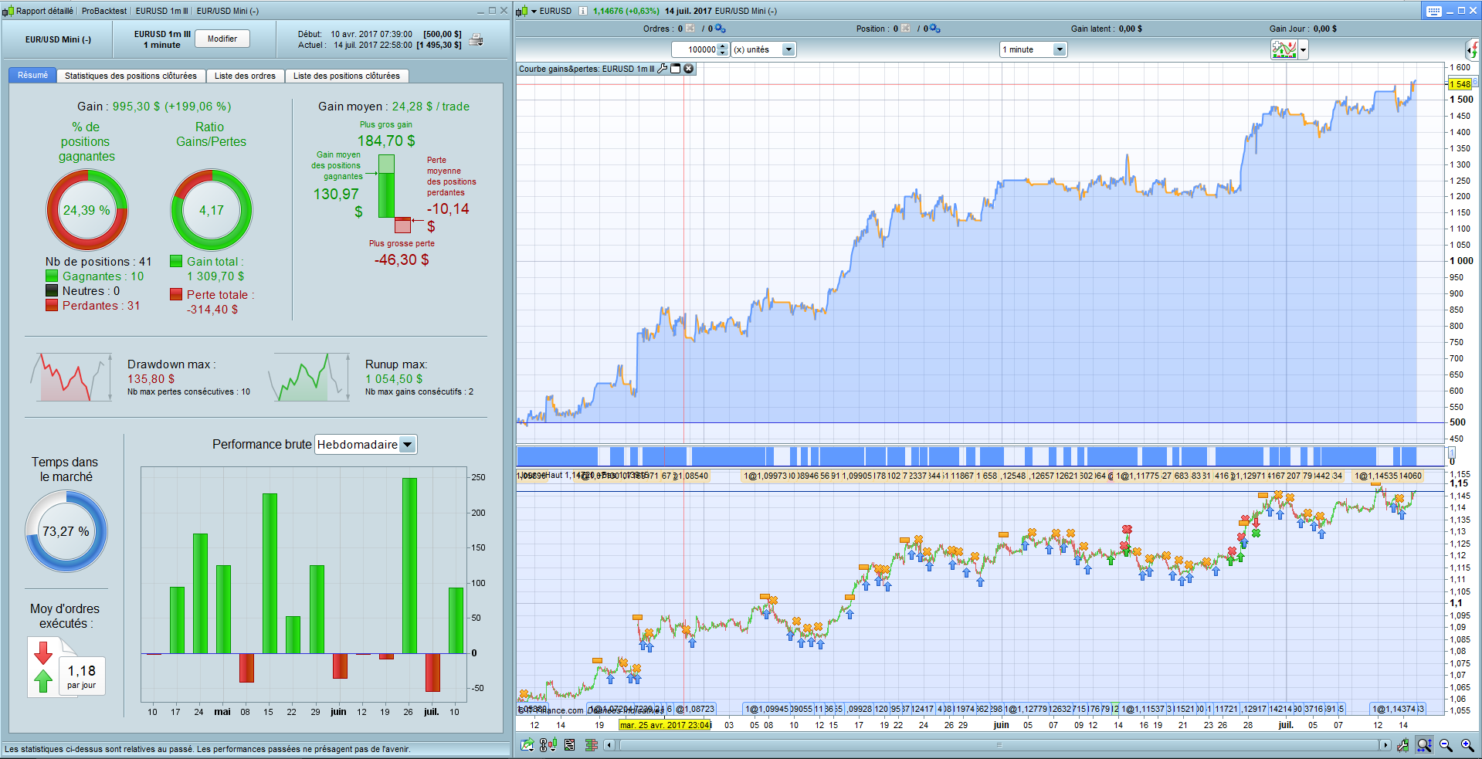Open the 1 minute timeframe dropdown
Screen dimensions: 1482x759
tap(1060, 49)
